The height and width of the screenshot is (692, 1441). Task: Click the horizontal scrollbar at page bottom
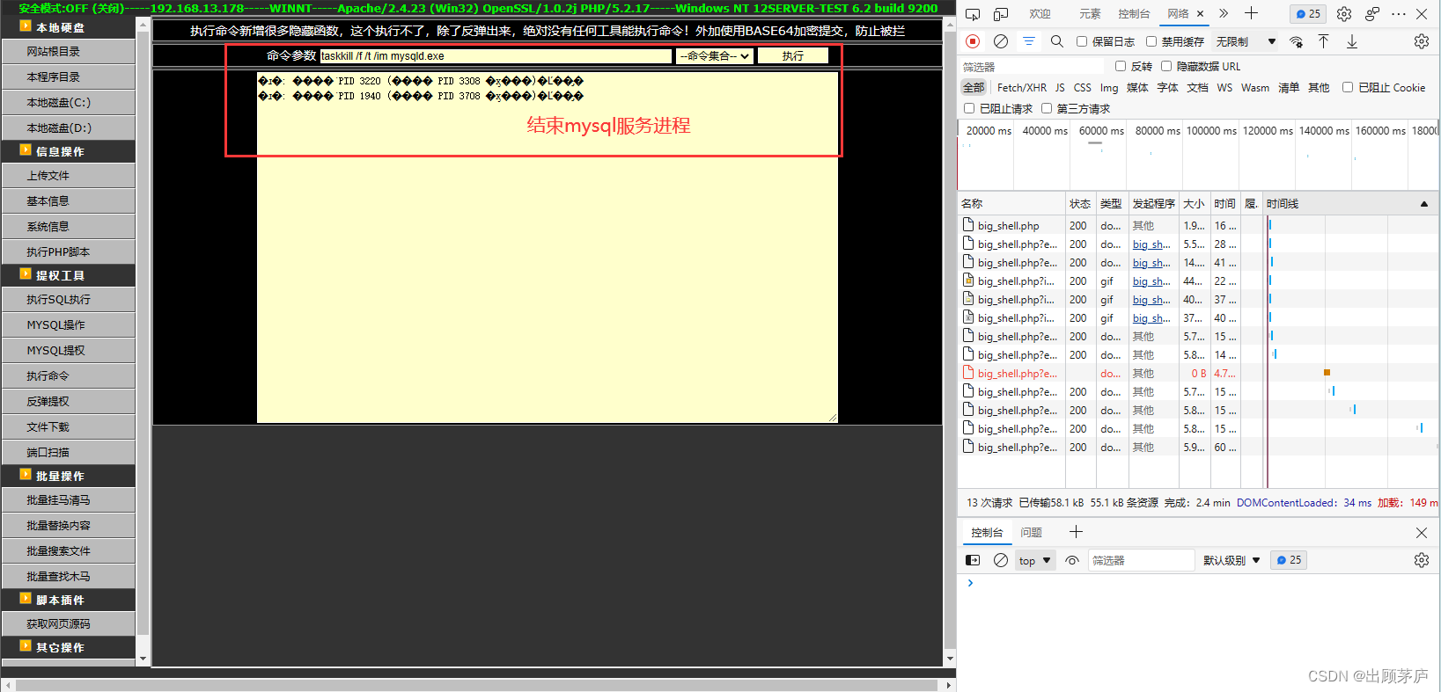click(476, 685)
